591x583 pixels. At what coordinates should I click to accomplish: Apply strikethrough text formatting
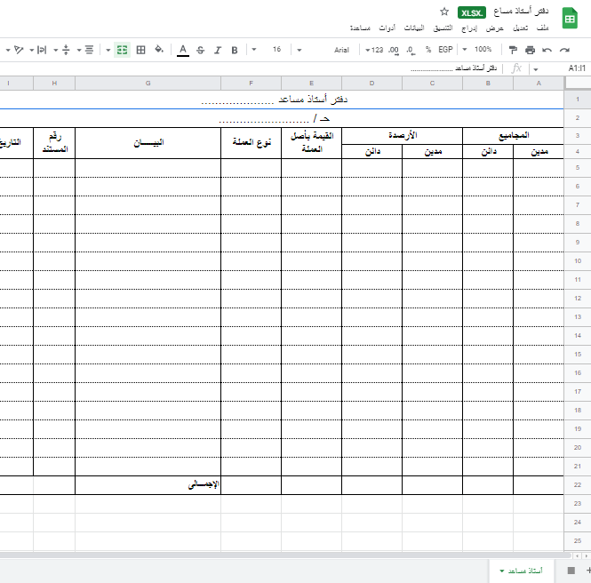[200, 50]
